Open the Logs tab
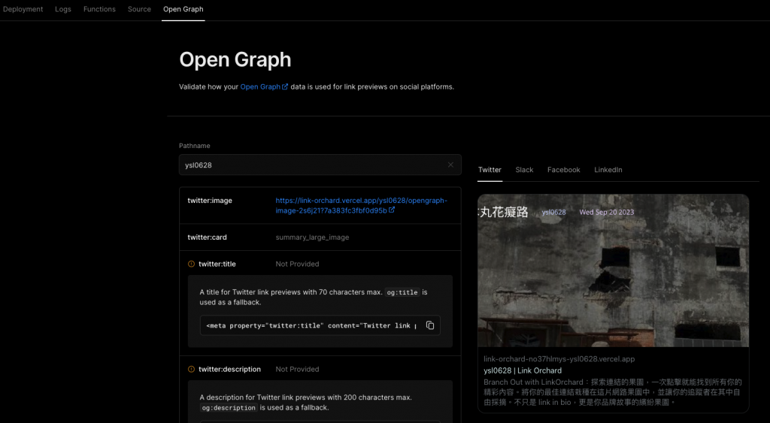 tap(63, 9)
